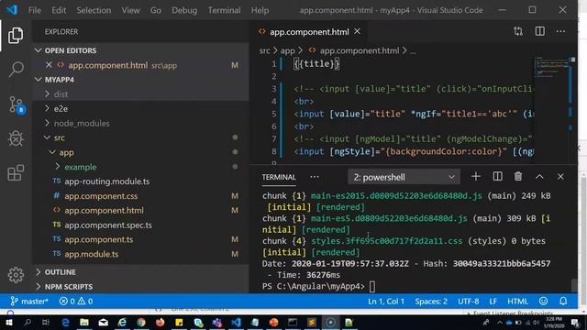This screenshot has width=587, height=330.
Task: Open the Edit menu
Action: tap(59, 10)
